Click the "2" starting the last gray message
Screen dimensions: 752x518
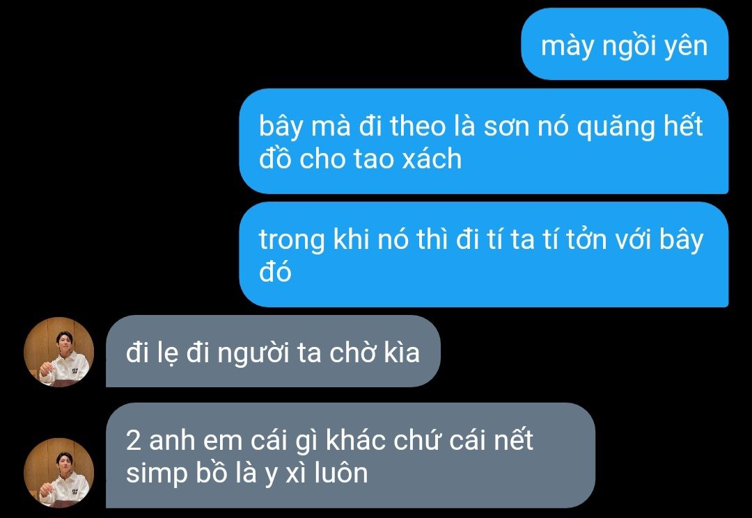(x=133, y=440)
